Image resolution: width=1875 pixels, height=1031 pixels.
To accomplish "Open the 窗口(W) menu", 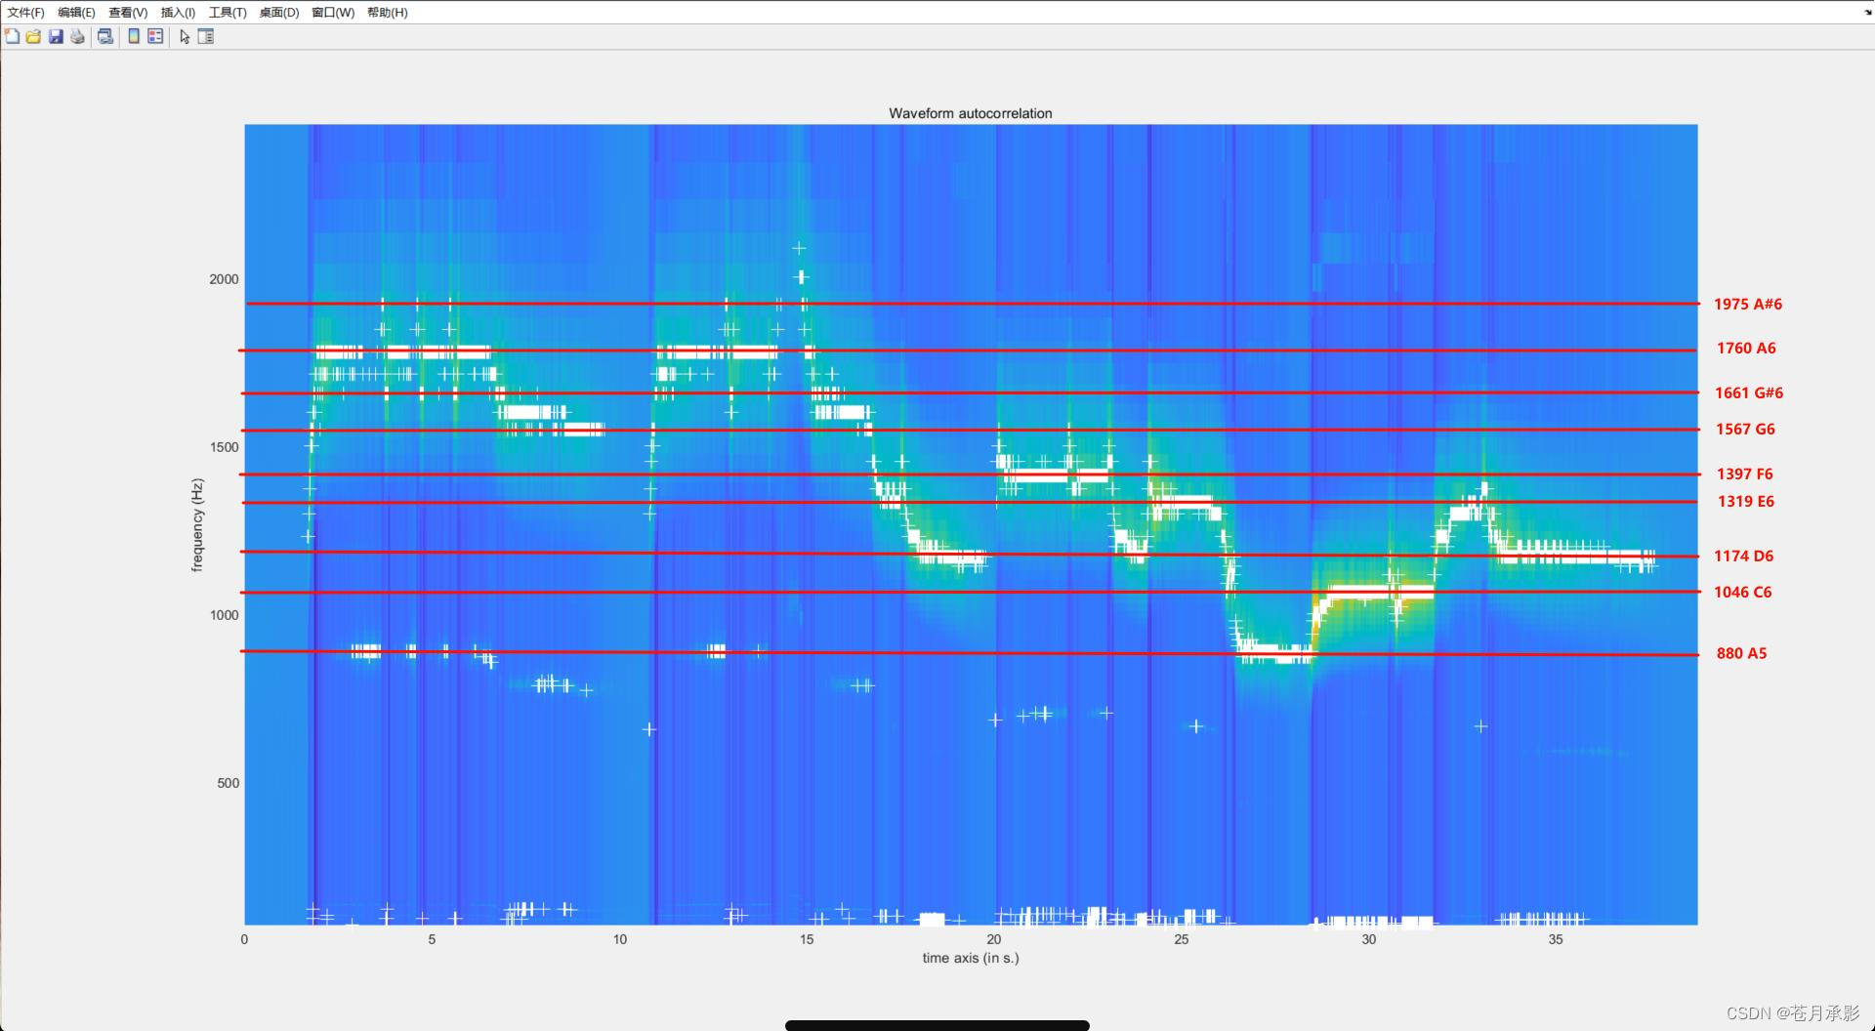I will tap(333, 13).
